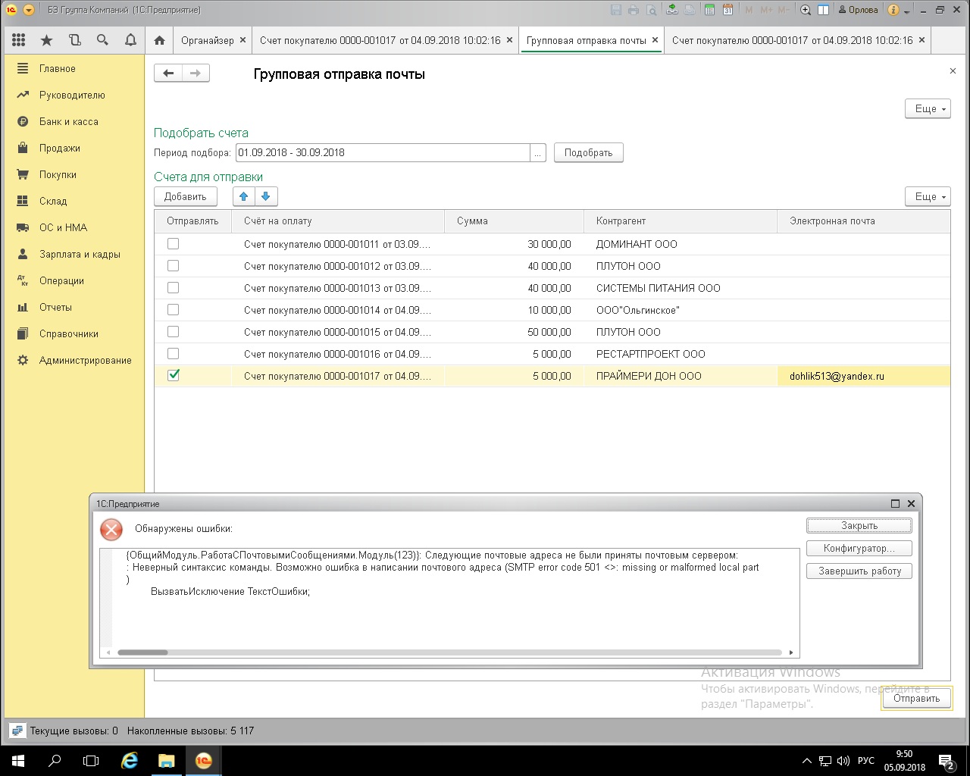The height and width of the screenshot is (776, 970).
Task: Open the Справочники section
Action: [x=69, y=333]
